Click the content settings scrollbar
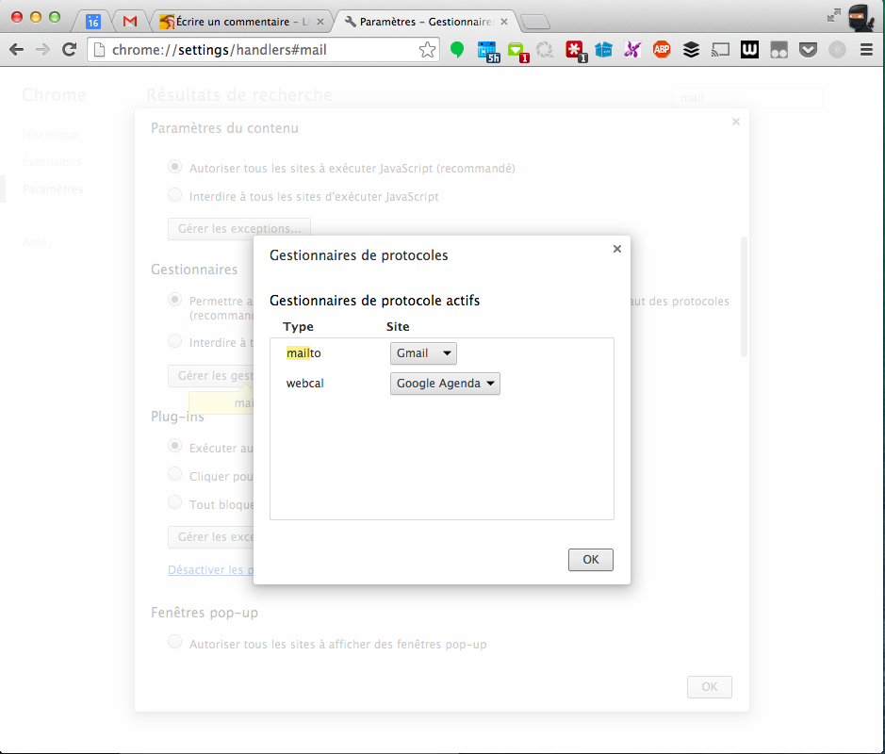Image resolution: width=885 pixels, height=754 pixels. [x=744, y=297]
